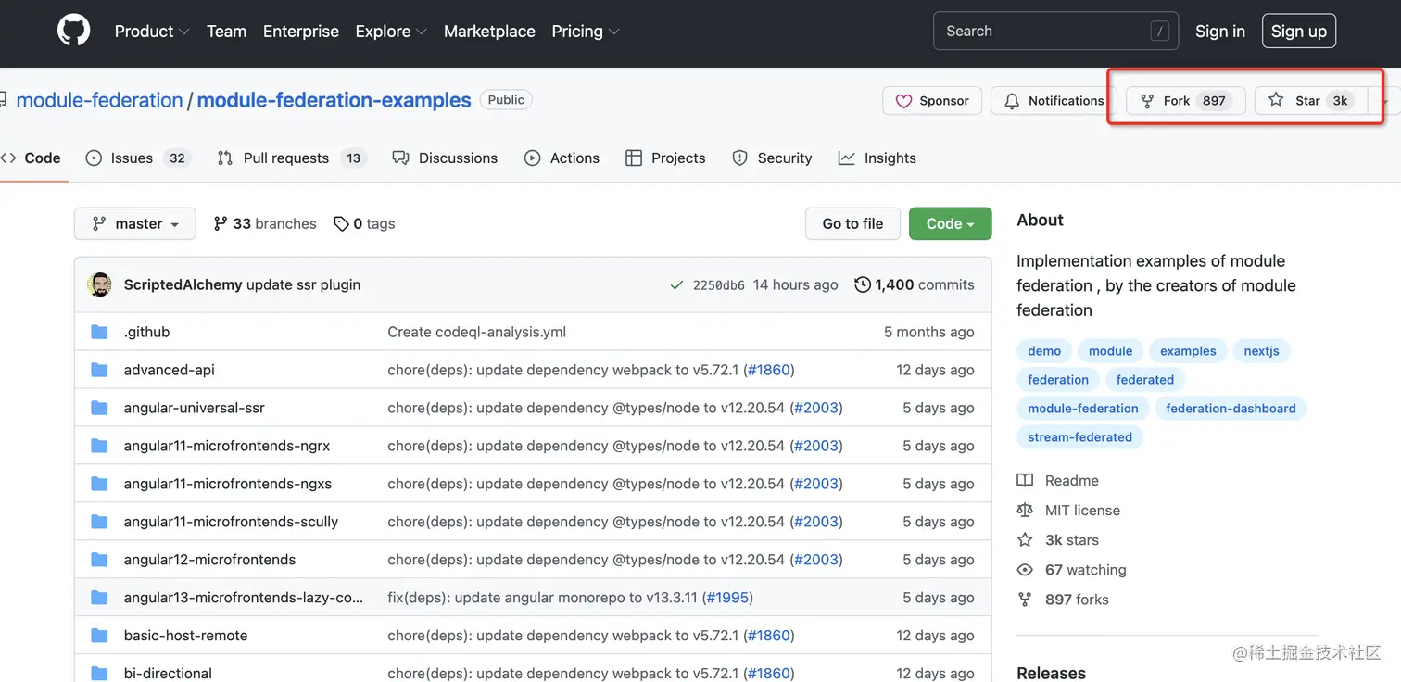The width and height of the screenshot is (1401, 682).
Task: Click the Notifications bell icon
Action: pos(1012,101)
